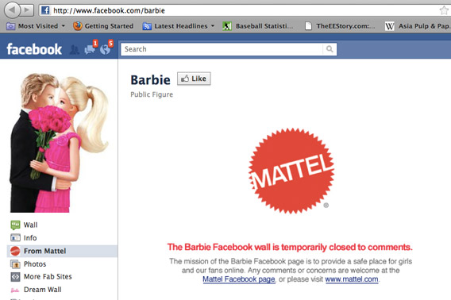Click the Info card icon
451x300 pixels.
pos(15,237)
